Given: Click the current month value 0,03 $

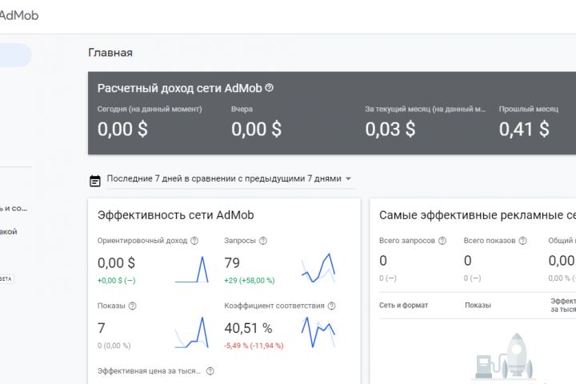Looking at the screenshot, I should tap(390, 130).
